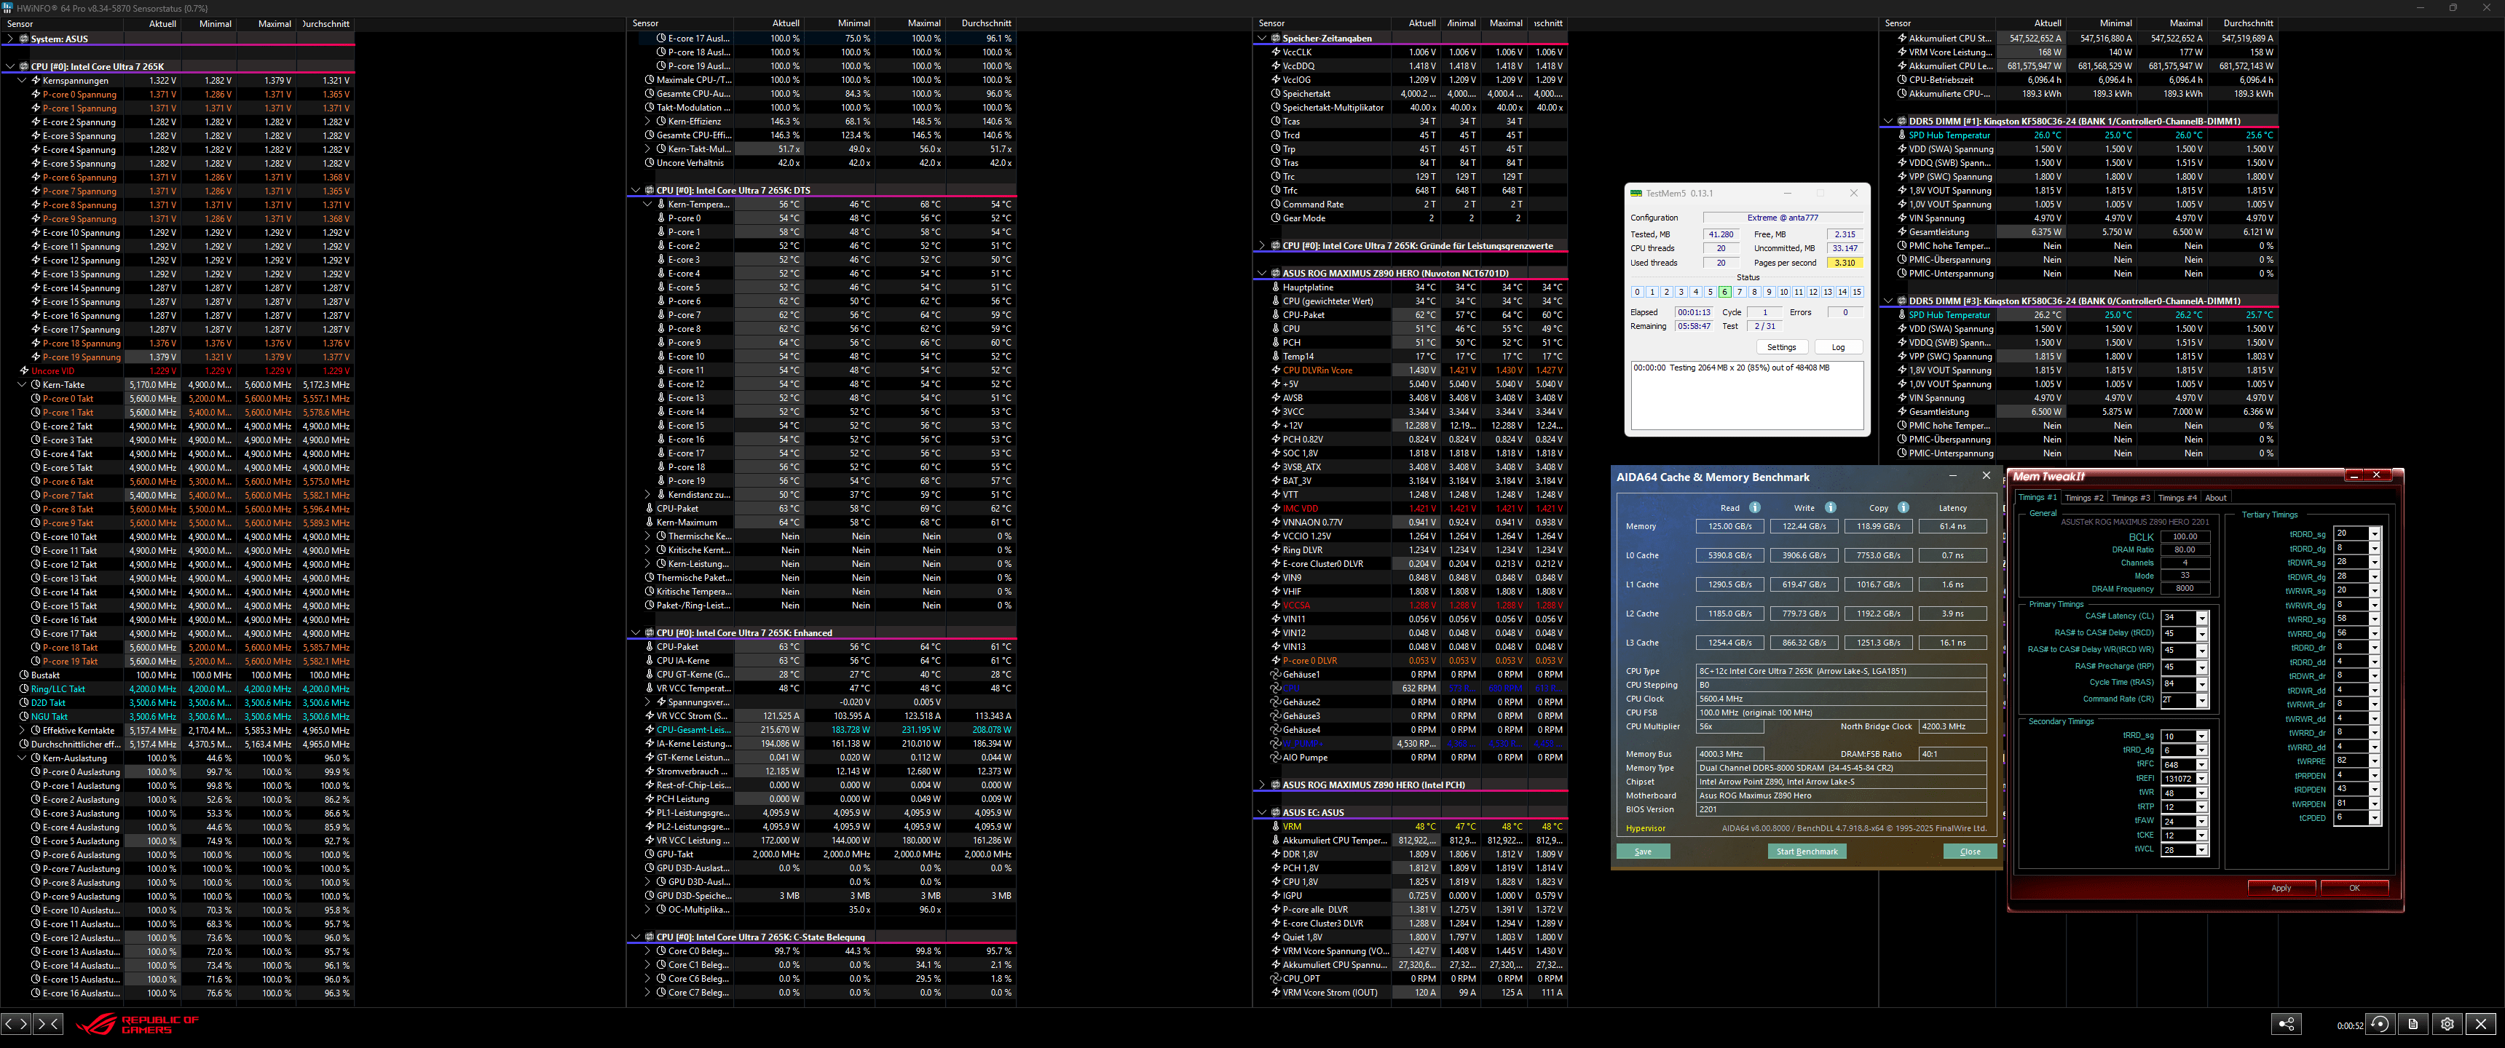Click the shrink columns arrows icon
This screenshot has height=1048, width=2505.
[47, 1024]
